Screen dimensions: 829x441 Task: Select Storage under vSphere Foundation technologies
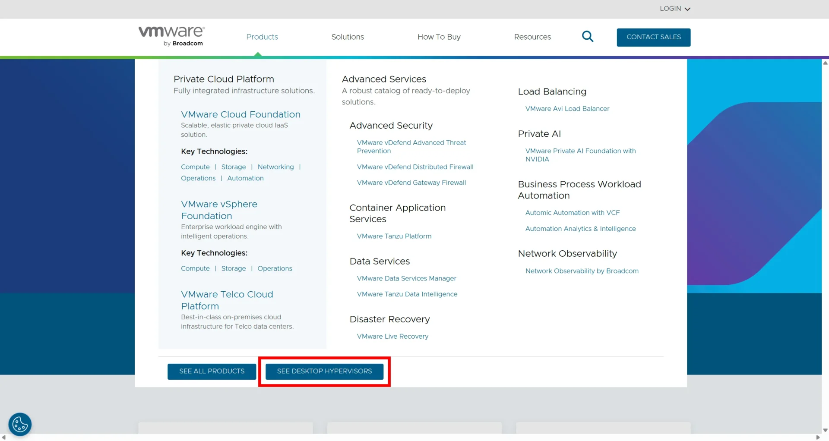234,268
